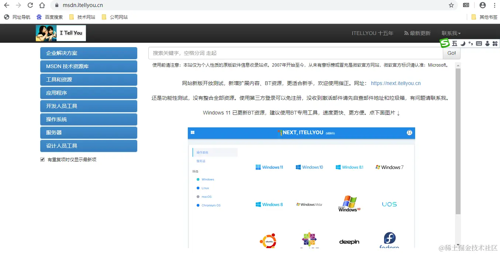Bookmark this page with the star icon

(451, 5)
